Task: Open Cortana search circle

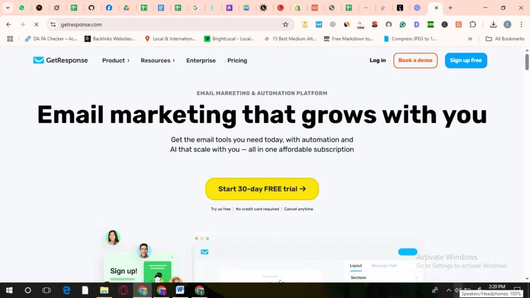Action: (28, 290)
